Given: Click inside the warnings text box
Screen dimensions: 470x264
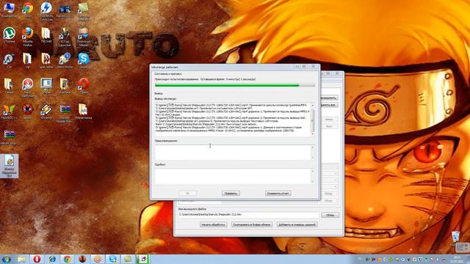Looking at the screenshot, I should coord(233,153).
